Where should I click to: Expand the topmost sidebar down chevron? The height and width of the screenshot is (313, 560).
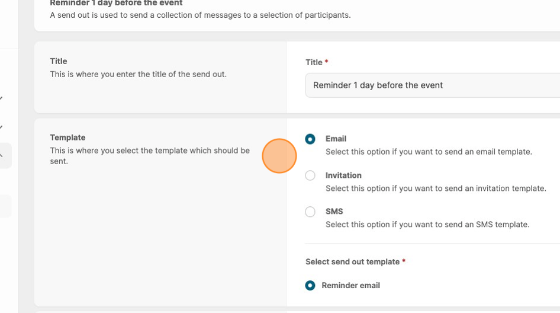pos(2,98)
